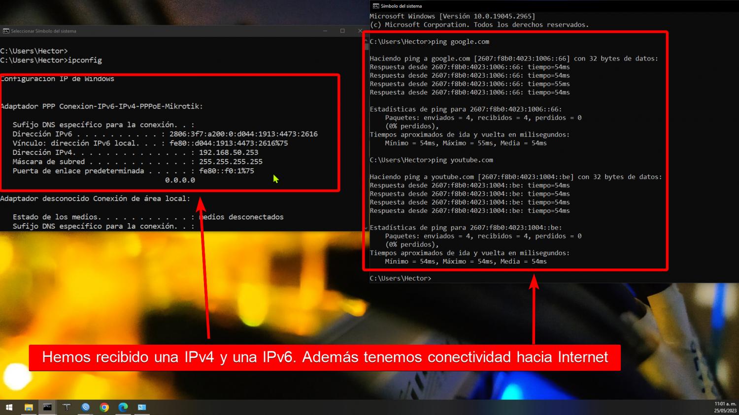
Task: Click the final C:\Users\Hector> prompt in right console
Action: coord(400,278)
